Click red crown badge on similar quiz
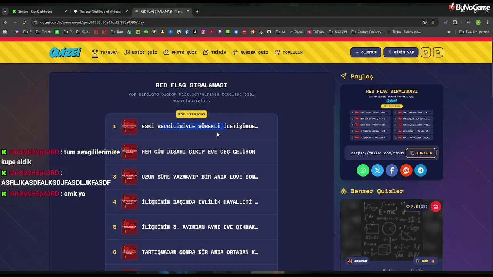Image resolution: width=493 pixels, height=277 pixels. pyautogui.click(x=436, y=207)
